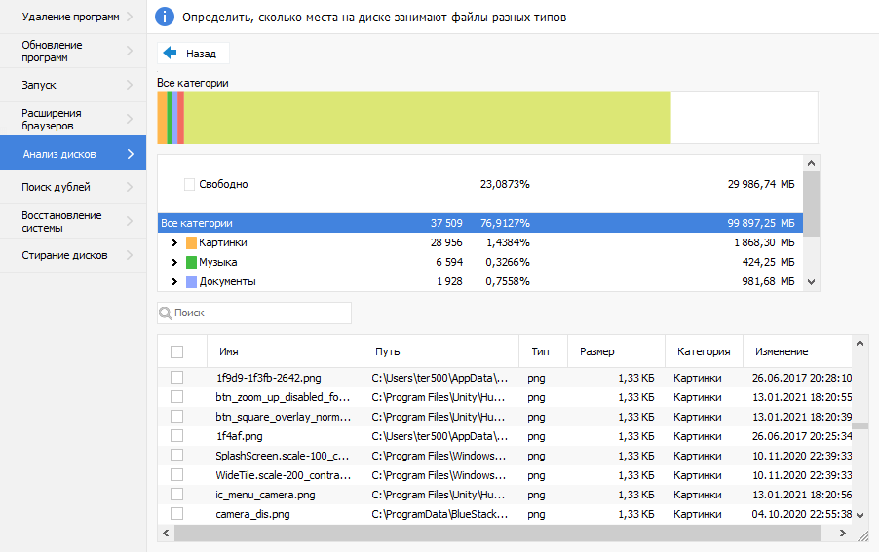Sort table by Тип column

tap(543, 351)
